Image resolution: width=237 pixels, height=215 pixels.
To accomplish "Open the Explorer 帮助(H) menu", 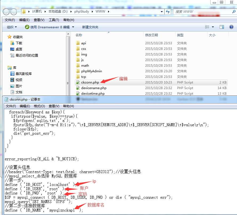I will [x=69, y=20].
